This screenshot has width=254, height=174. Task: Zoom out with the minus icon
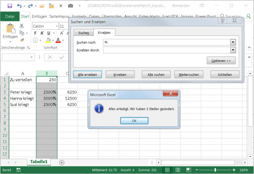click(197, 170)
